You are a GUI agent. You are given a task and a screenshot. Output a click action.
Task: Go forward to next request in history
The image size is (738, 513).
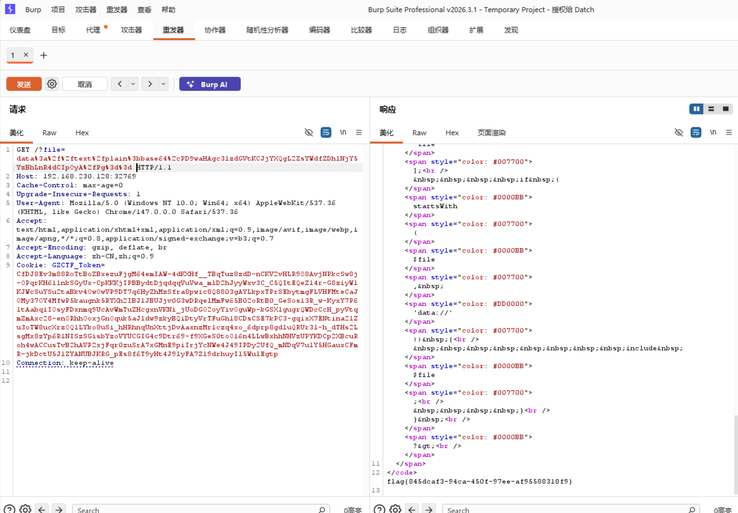pyautogui.click(x=150, y=84)
